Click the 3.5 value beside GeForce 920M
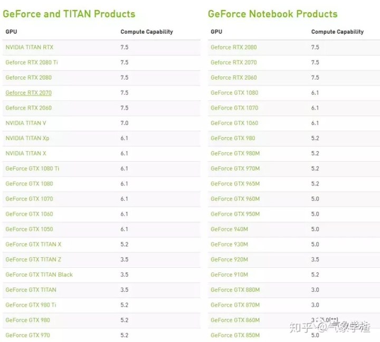 coord(315,259)
